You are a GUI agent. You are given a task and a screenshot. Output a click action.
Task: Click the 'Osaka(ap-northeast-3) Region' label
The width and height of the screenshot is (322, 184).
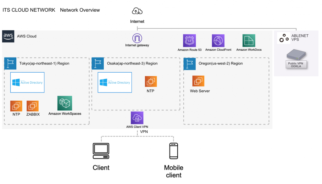coord(132,64)
